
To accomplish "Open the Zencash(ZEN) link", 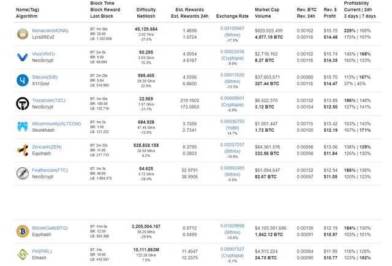I will click(47, 147).
